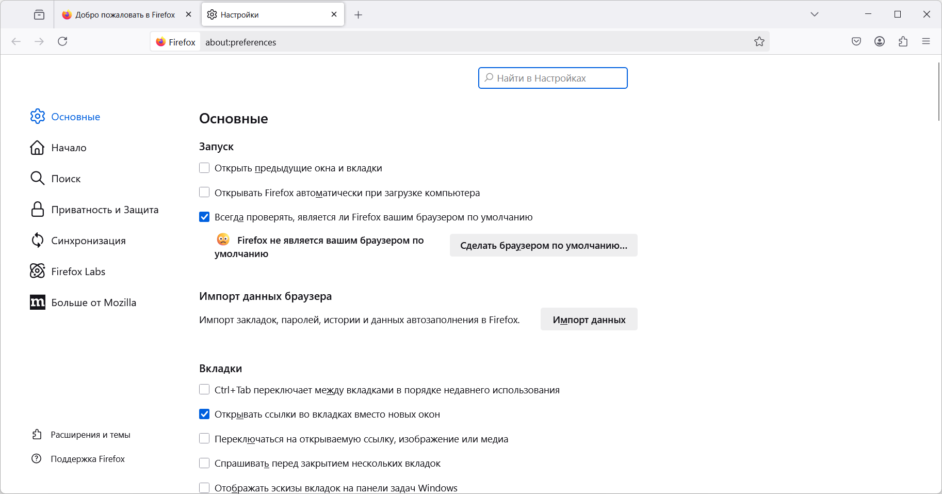
Task: Uncheck Открывать ссылки во вкладках checkbox
Action: point(204,414)
